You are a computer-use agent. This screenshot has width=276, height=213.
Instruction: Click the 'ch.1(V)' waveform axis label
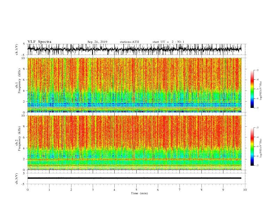click(17, 49)
